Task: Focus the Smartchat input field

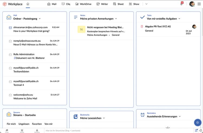Action: 119,131
